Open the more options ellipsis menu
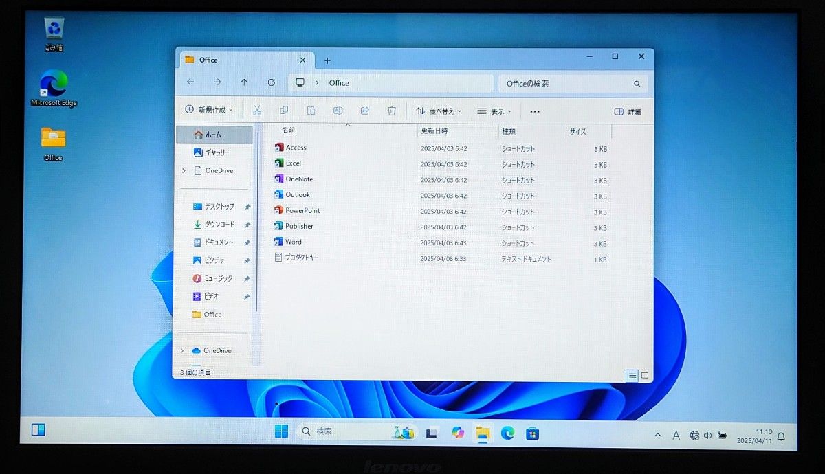This screenshot has height=474, width=825. point(535,111)
